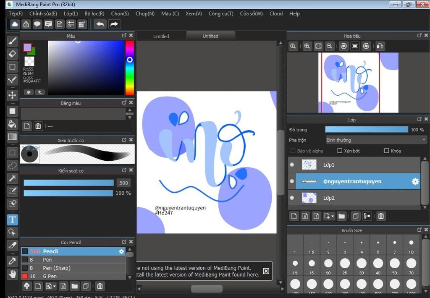The width and height of the screenshot is (430, 298).
Task: Select the Lớp2 layer row
Action: tap(354, 198)
